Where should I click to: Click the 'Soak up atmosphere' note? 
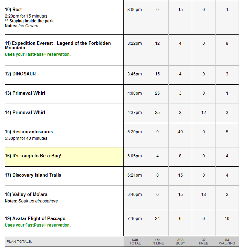point(38,201)
